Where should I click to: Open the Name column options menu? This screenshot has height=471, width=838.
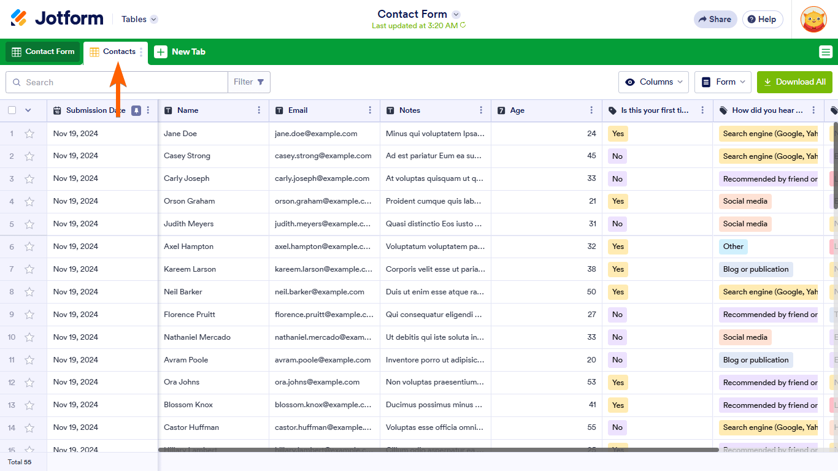259,110
